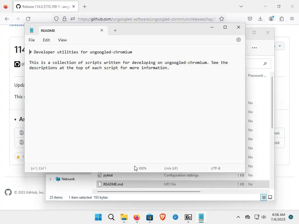This screenshot has width=299, height=224.
Task: Click the 100% zoom status in Notepad
Action: 142,168
